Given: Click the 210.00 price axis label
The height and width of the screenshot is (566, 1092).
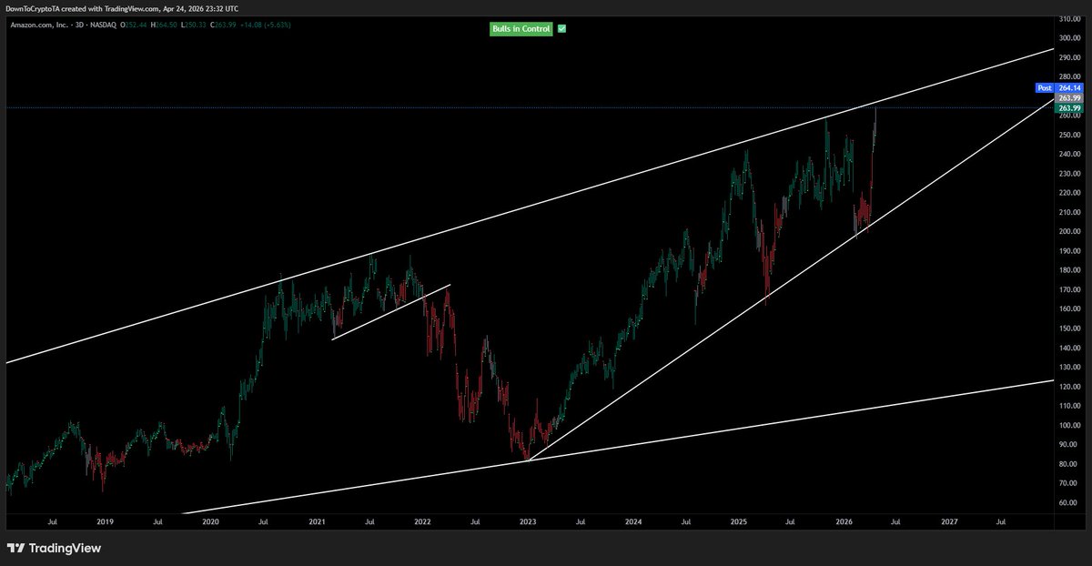Looking at the screenshot, I should pos(1069,212).
